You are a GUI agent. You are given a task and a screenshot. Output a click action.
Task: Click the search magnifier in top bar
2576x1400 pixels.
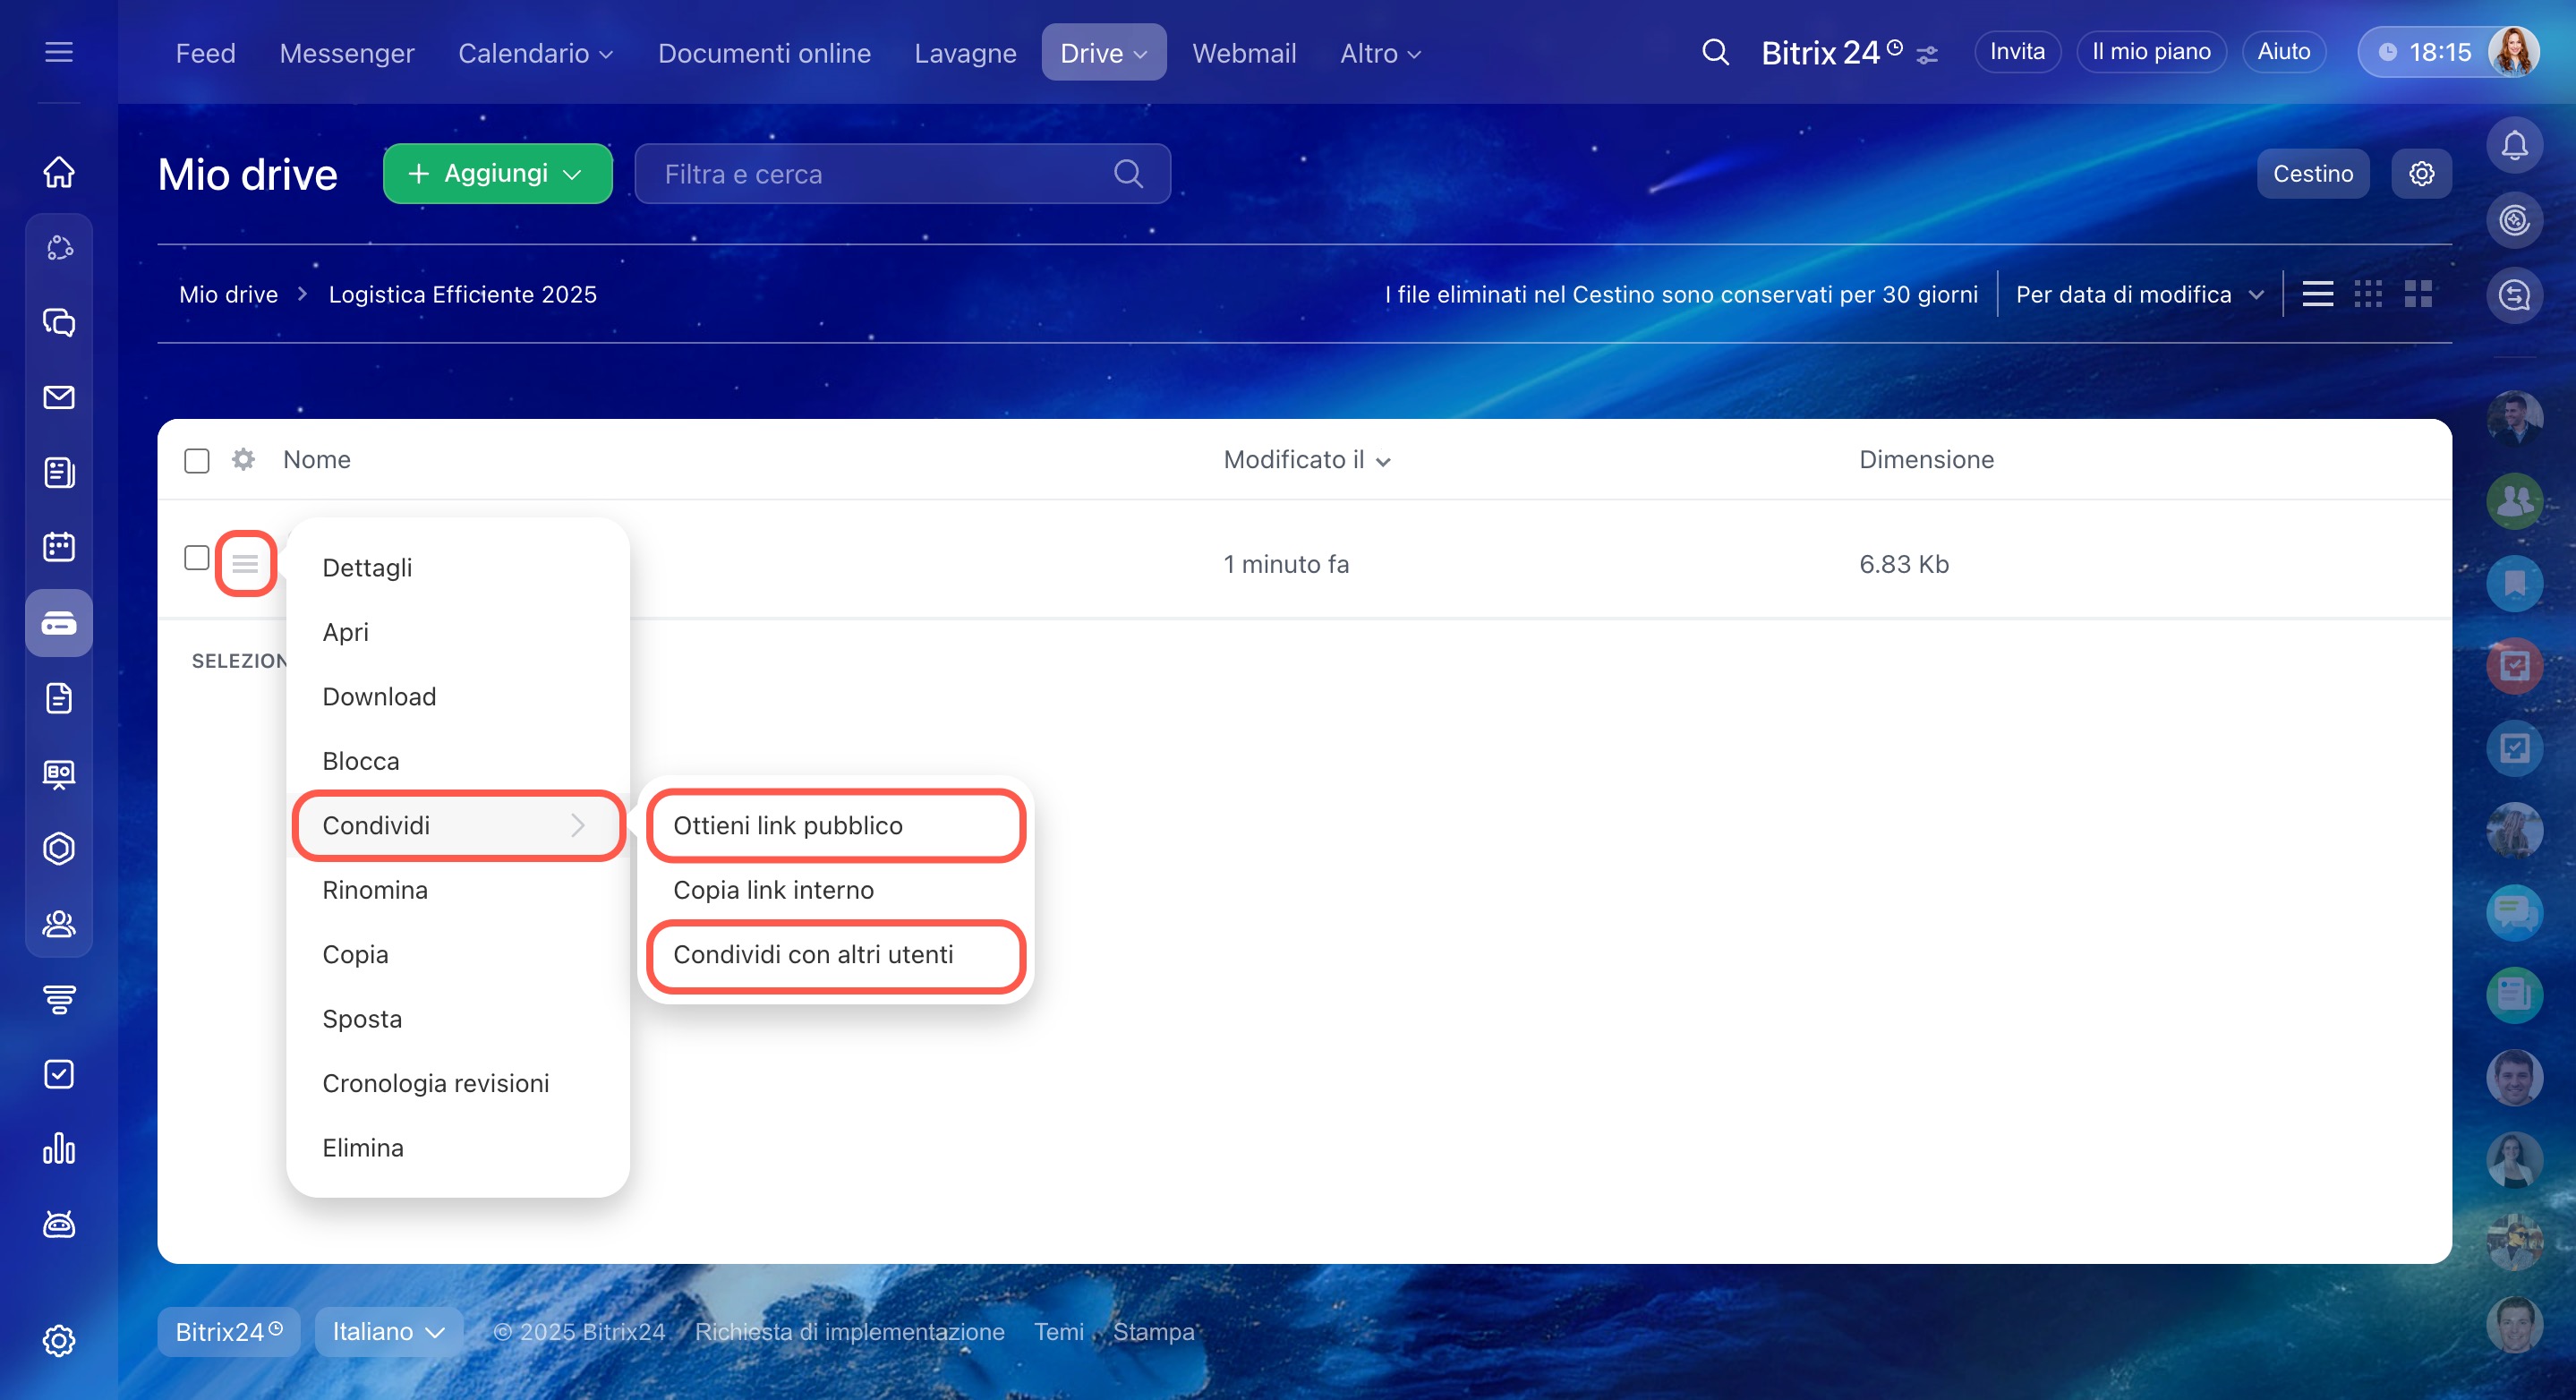(1715, 52)
